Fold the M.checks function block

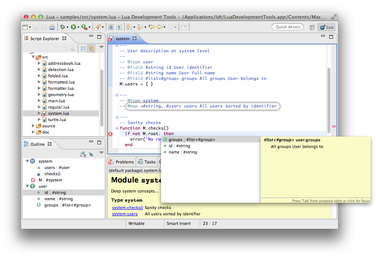tap(117, 128)
